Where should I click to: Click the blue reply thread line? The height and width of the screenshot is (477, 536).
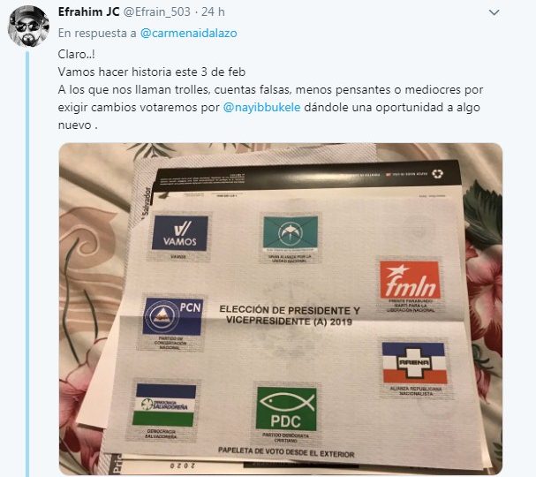tap(27, 263)
